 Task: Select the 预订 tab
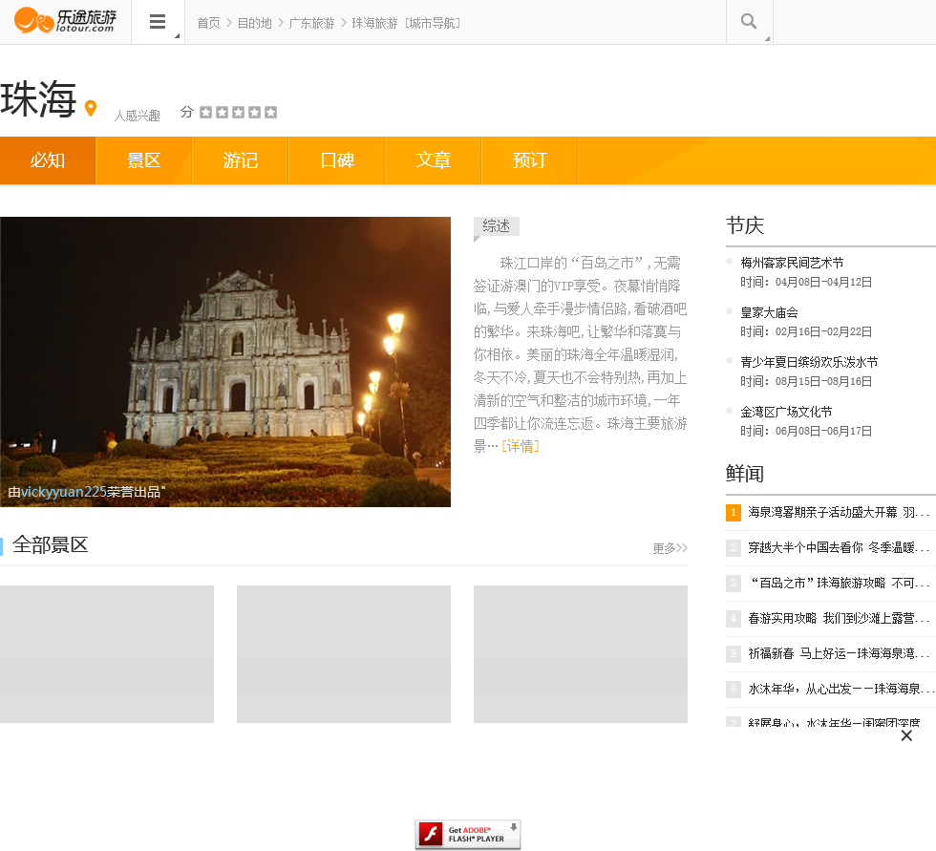pos(530,160)
